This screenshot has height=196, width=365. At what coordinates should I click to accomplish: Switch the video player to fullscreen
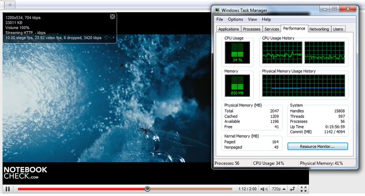303,189
